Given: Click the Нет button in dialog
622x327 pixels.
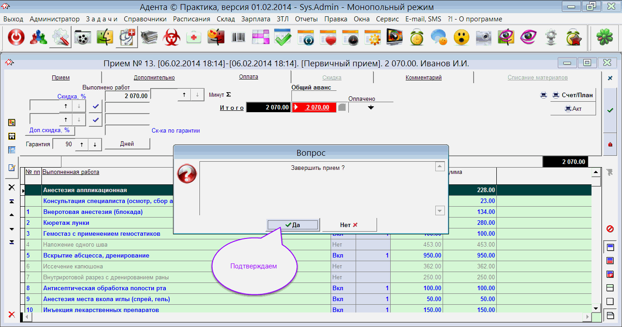Looking at the screenshot, I should pyautogui.click(x=349, y=225).
